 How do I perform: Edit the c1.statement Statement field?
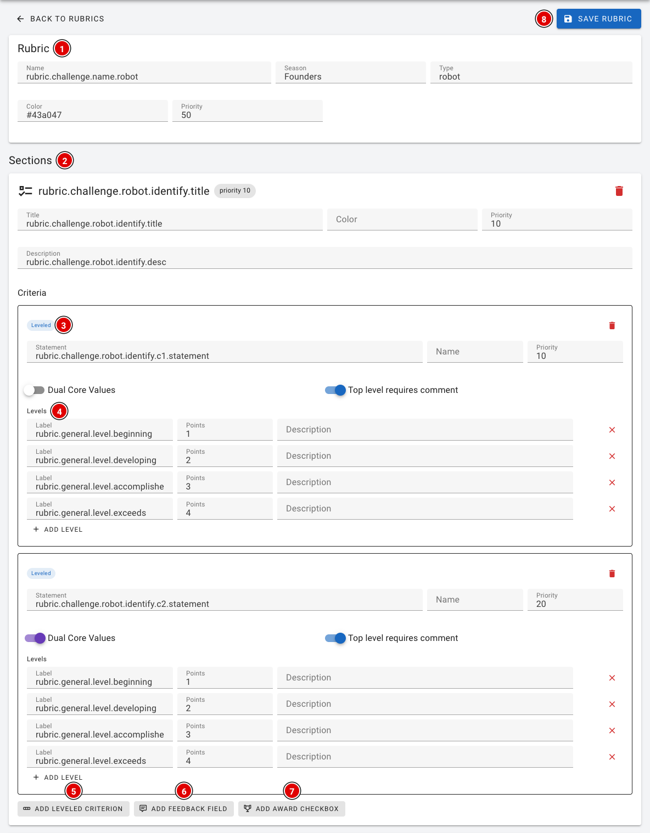click(x=225, y=352)
